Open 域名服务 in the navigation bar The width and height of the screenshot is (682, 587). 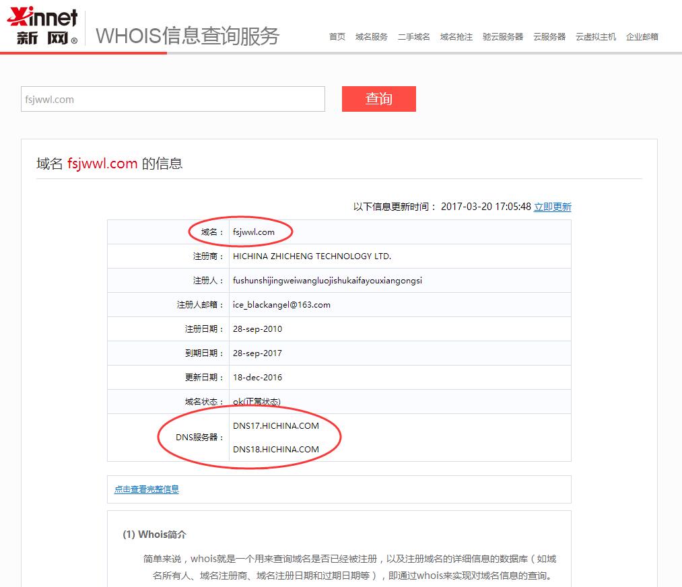click(372, 37)
